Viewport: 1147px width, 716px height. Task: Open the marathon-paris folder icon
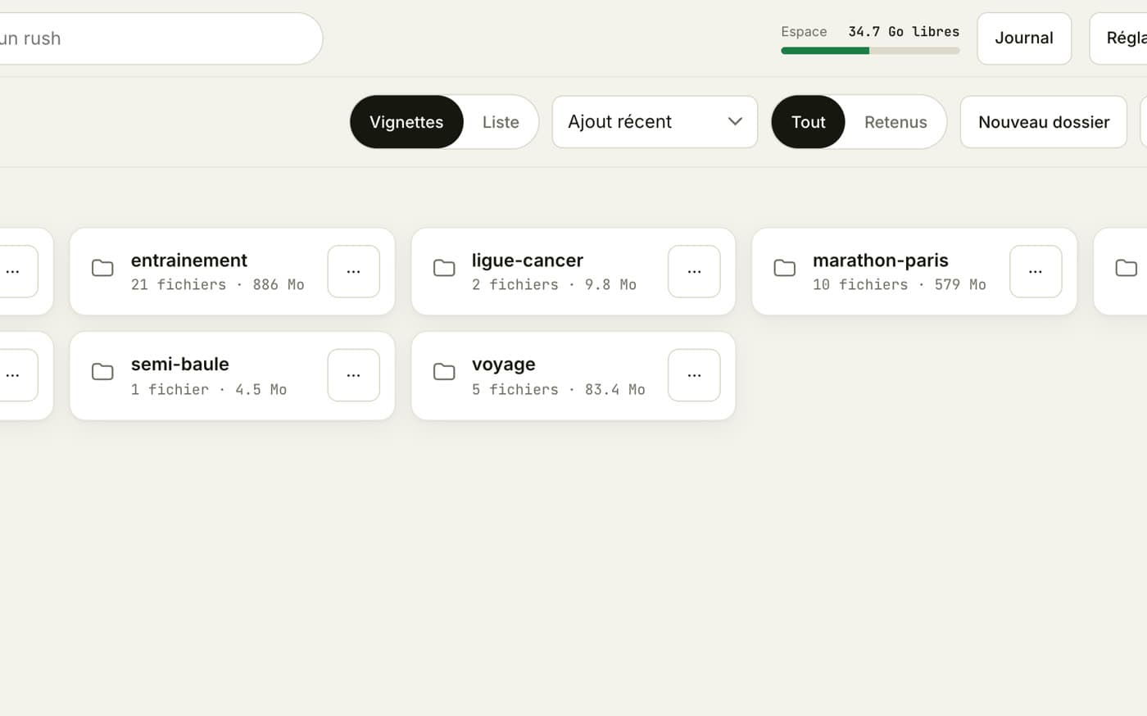pyautogui.click(x=785, y=268)
